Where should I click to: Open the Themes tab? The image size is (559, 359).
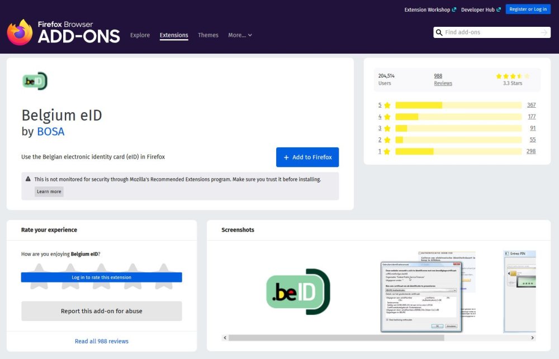pos(208,35)
